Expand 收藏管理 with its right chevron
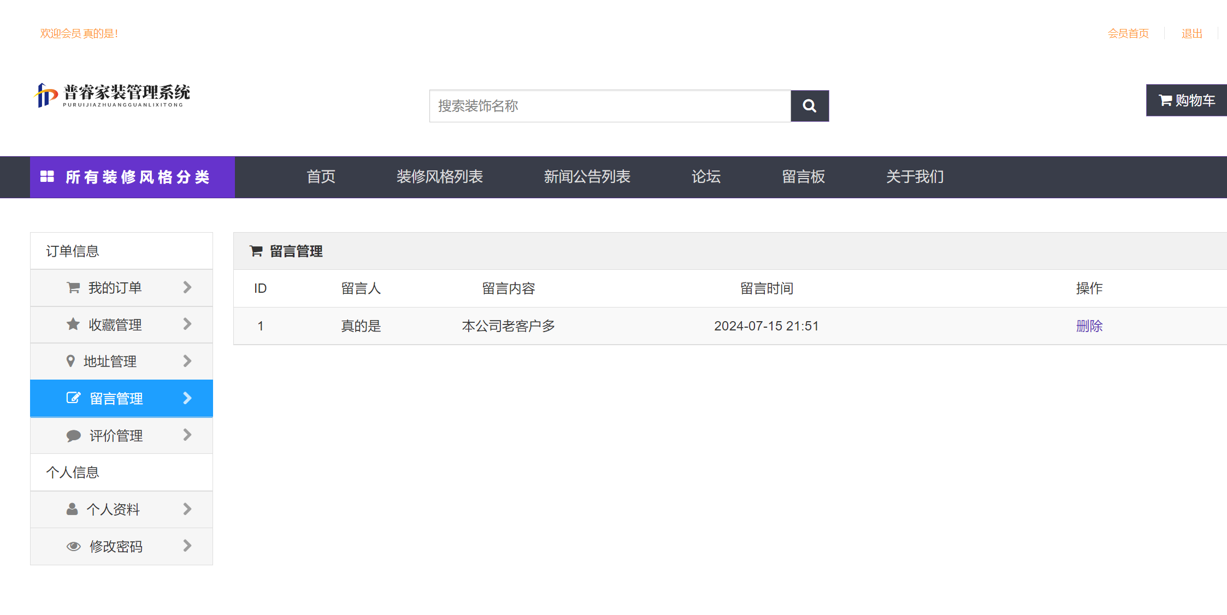1227x615 pixels. click(187, 324)
